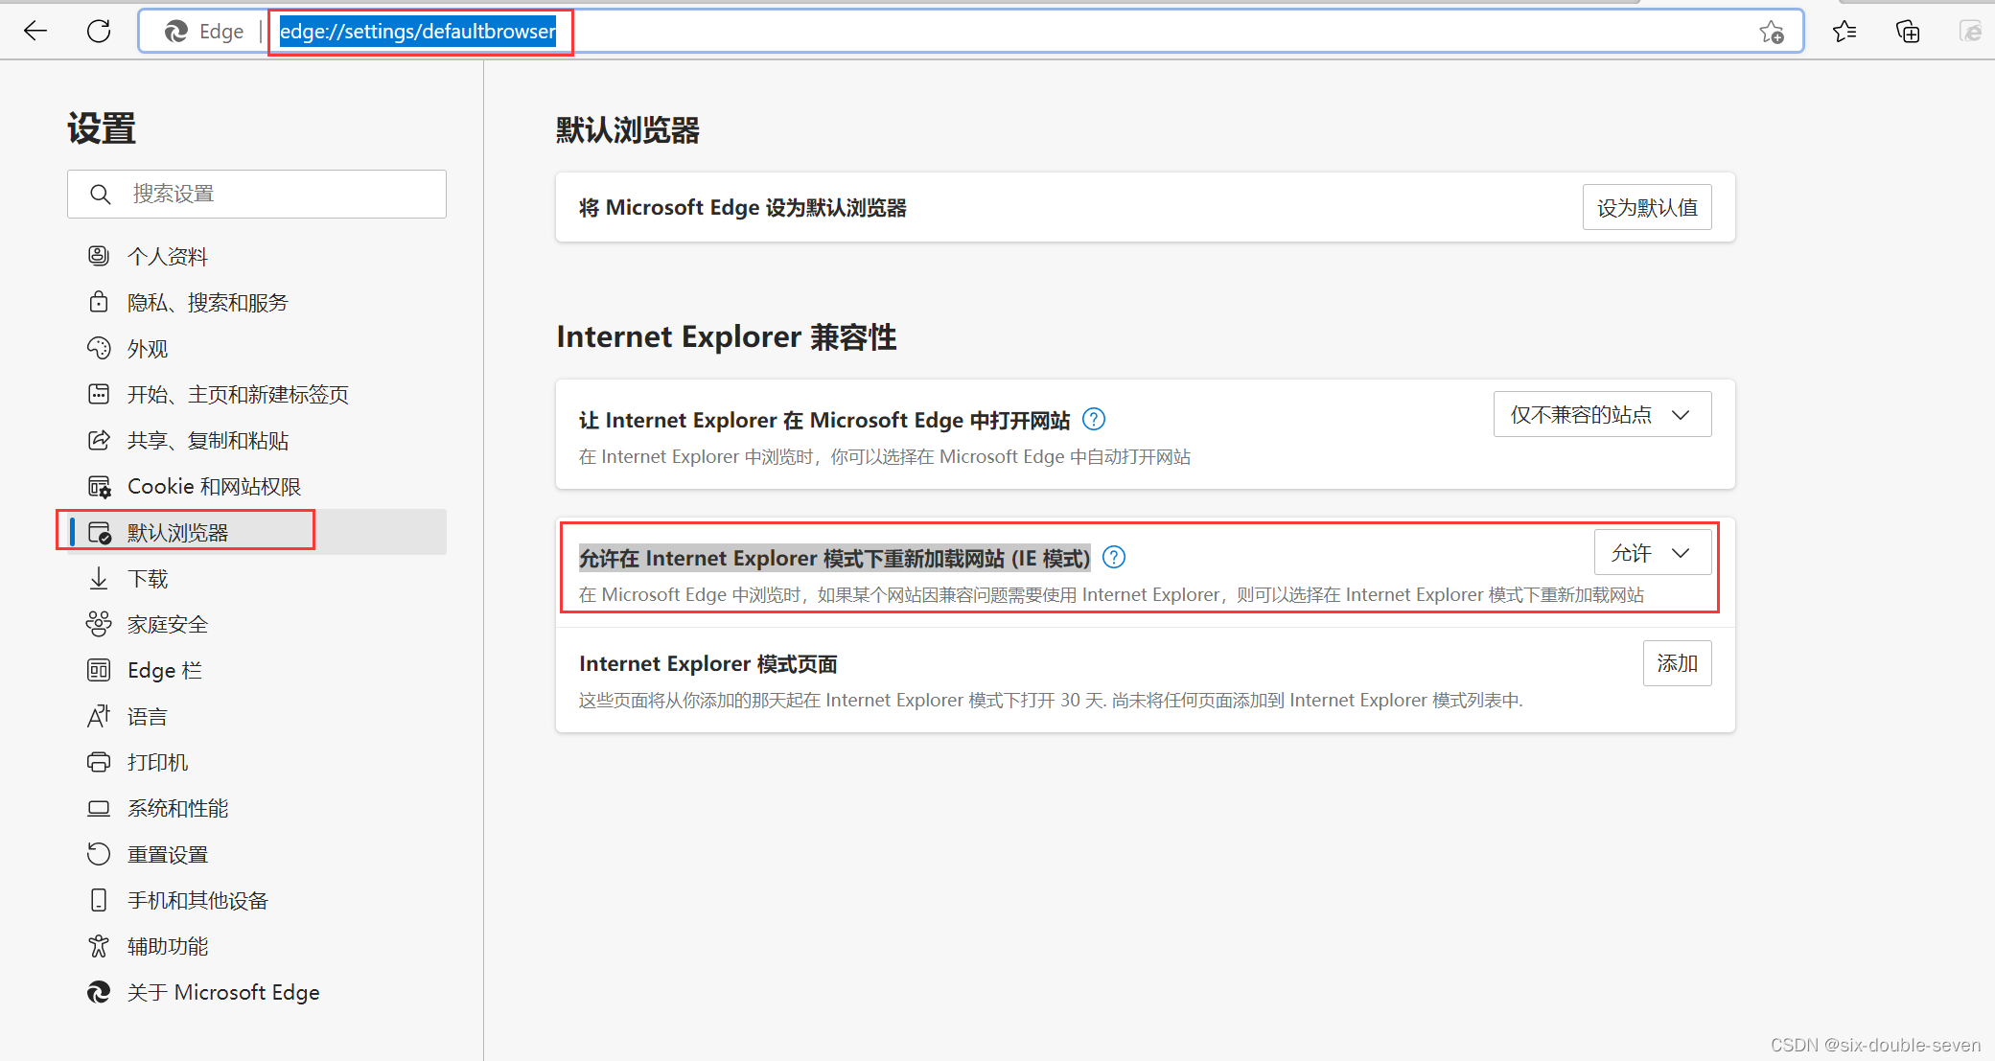Click the Edge 栏 sidebar icon
1995x1061 pixels.
pyautogui.click(x=99, y=670)
